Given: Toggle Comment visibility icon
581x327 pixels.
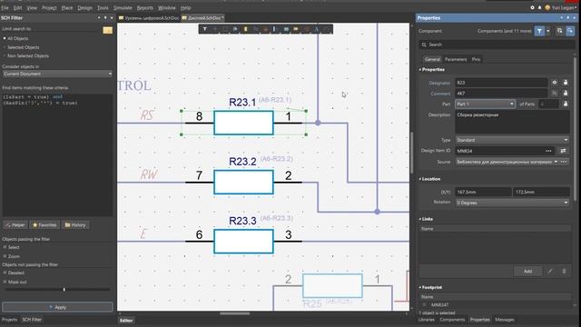Looking at the screenshot, I should tap(555, 93).
